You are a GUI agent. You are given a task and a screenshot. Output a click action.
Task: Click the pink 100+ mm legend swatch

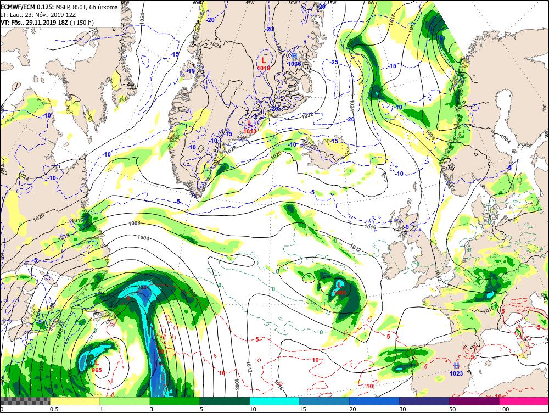coord(524,401)
